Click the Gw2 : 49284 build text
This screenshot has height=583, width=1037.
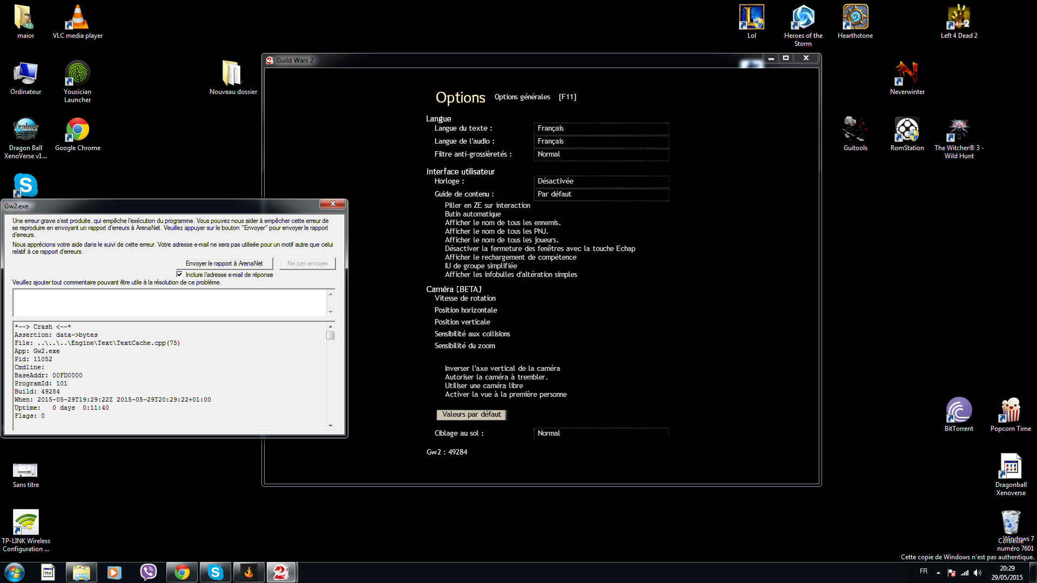tap(447, 452)
